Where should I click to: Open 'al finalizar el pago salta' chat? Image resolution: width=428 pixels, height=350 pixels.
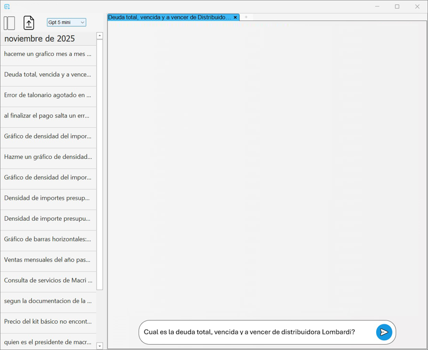[48, 116]
